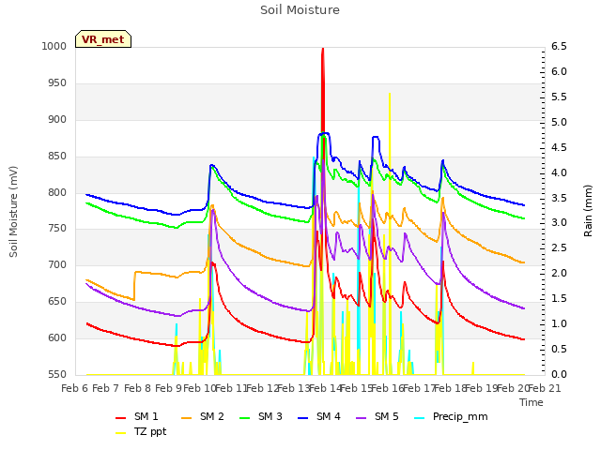Click the Soil Moisture (mV) axis label
This screenshot has height=450, width=601.
tap(13, 212)
